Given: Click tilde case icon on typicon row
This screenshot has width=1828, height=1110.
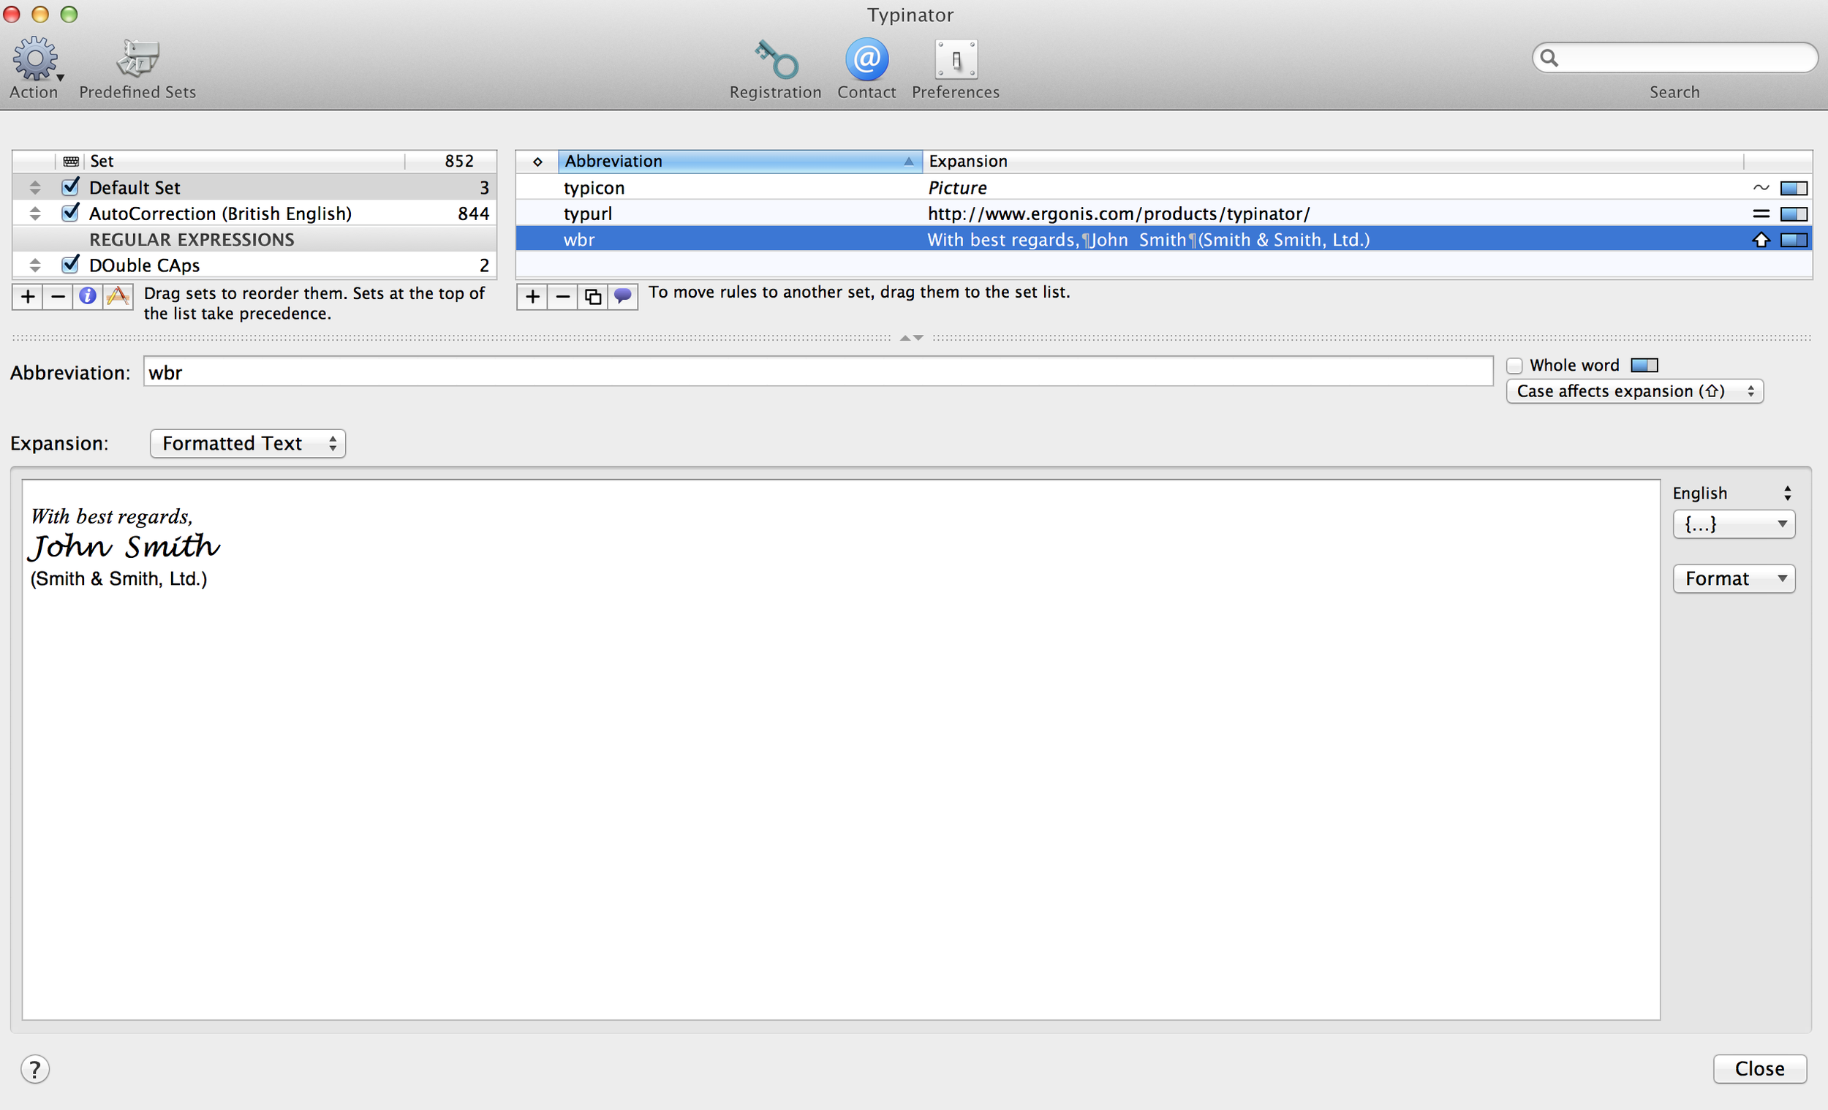Looking at the screenshot, I should coord(1761,188).
